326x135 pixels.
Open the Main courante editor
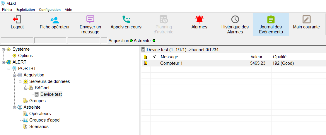point(306,20)
